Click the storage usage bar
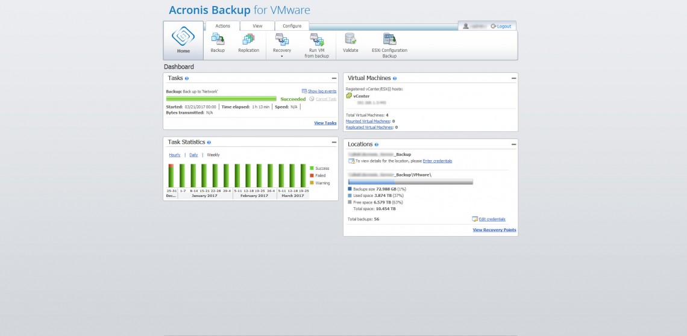The image size is (687, 336). click(410, 182)
